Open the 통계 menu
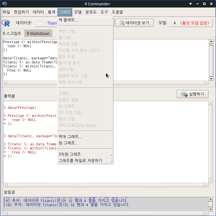This screenshot has height=216, width=216. [51, 12]
